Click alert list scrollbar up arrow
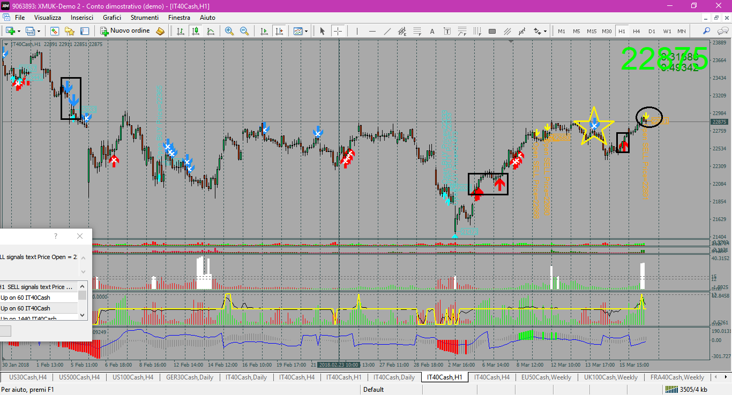The width and height of the screenshot is (732, 395). pos(83,286)
